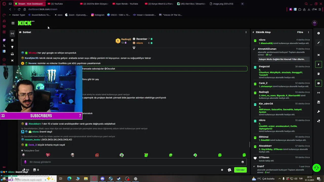The width and height of the screenshot is (324, 182).
Task: Open X (Twitter) icon in Opera sidebar
Action: pyautogui.click(x=4, y=46)
